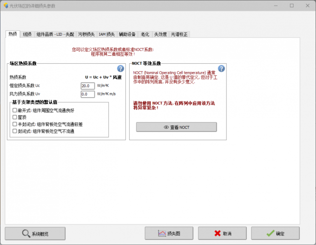Switch to the 热损 tab
This screenshot has height=245, width=316.
(x=13, y=34)
